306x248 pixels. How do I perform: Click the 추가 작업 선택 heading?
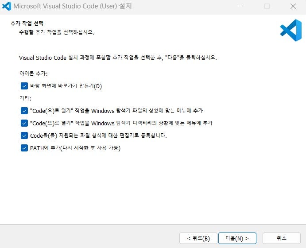click(27, 23)
